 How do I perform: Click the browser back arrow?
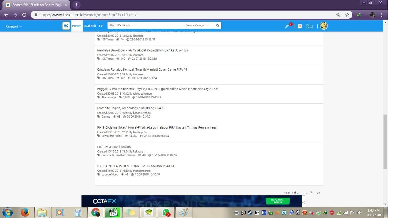tap(6, 15)
